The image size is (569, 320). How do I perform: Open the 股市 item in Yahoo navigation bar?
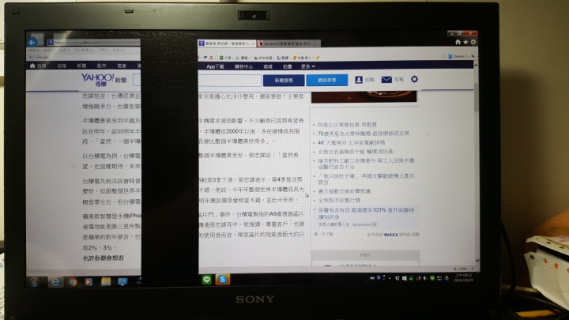click(x=102, y=66)
